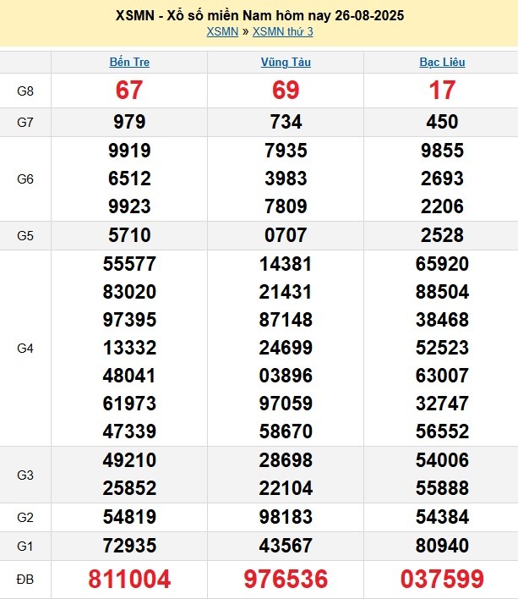Open the XSMN breadcrumb link
Image resolution: width=518 pixels, height=599 pixels.
(222, 31)
